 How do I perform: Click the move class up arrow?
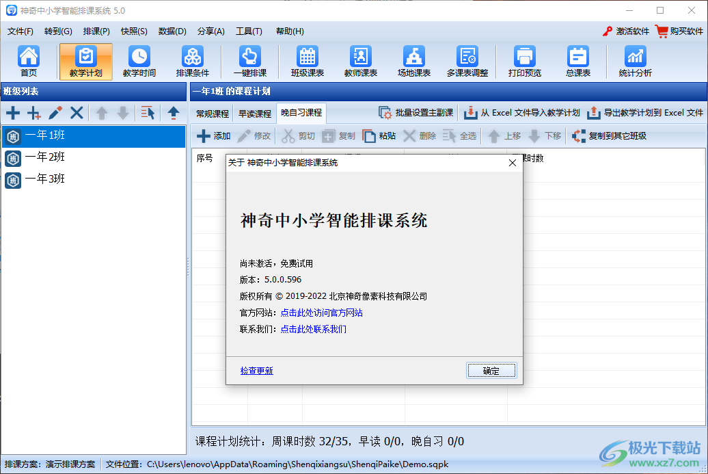coord(102,113)
